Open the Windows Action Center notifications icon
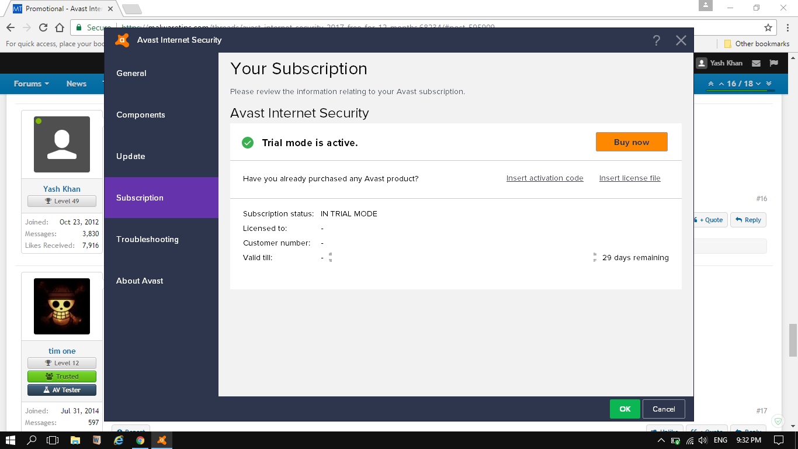This screenshot has height=449, width=798. tap(779, 440)
